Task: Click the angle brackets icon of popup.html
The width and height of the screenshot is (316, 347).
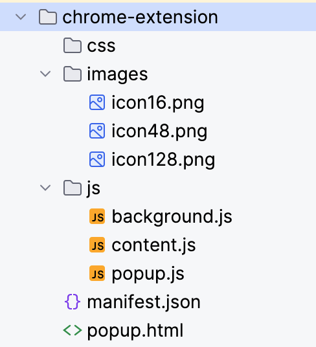Action: [73, 330]
